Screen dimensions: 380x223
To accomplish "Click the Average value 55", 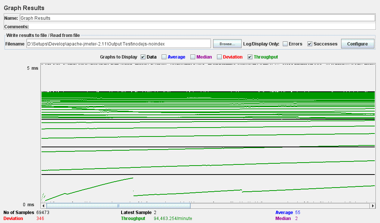I will pyautogui.click(x=298, y=212).
